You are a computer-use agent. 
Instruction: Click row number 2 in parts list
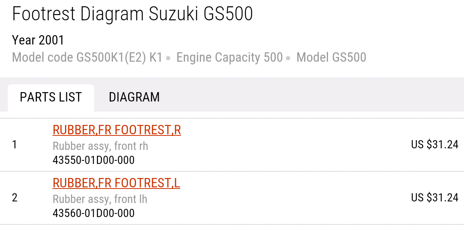(15, 198)
